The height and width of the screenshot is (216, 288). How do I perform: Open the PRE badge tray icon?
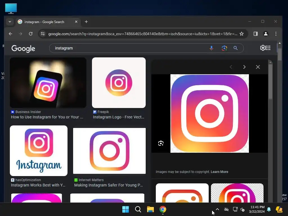[x=279, y=209]
